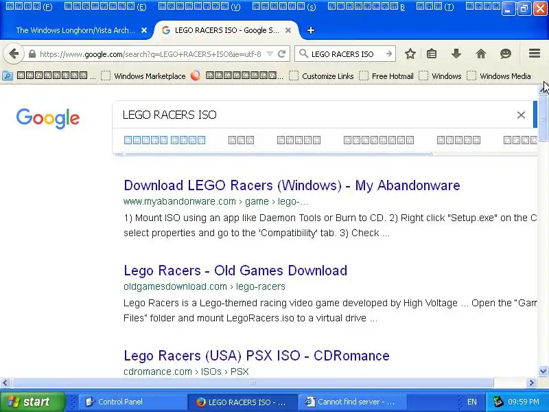Select the third Google results filter tab
The image size is (549, 412).
click(299, 140)
